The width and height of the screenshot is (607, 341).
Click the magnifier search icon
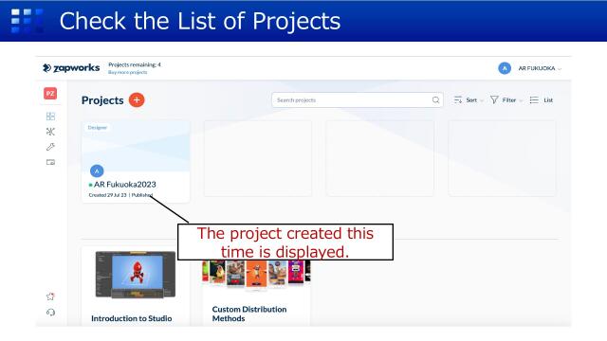(435, 100)
